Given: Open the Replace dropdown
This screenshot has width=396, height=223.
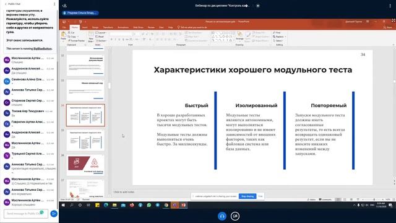Looking at the screenshot, I should click(x=279, y=37).
